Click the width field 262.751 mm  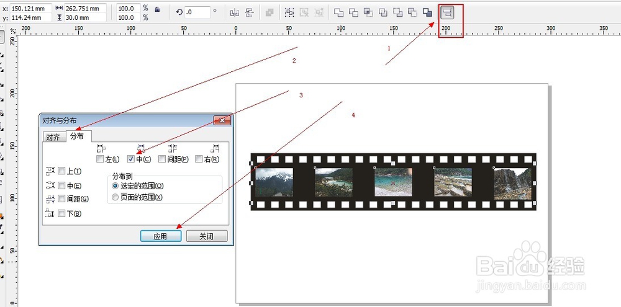tap(86, 8)
